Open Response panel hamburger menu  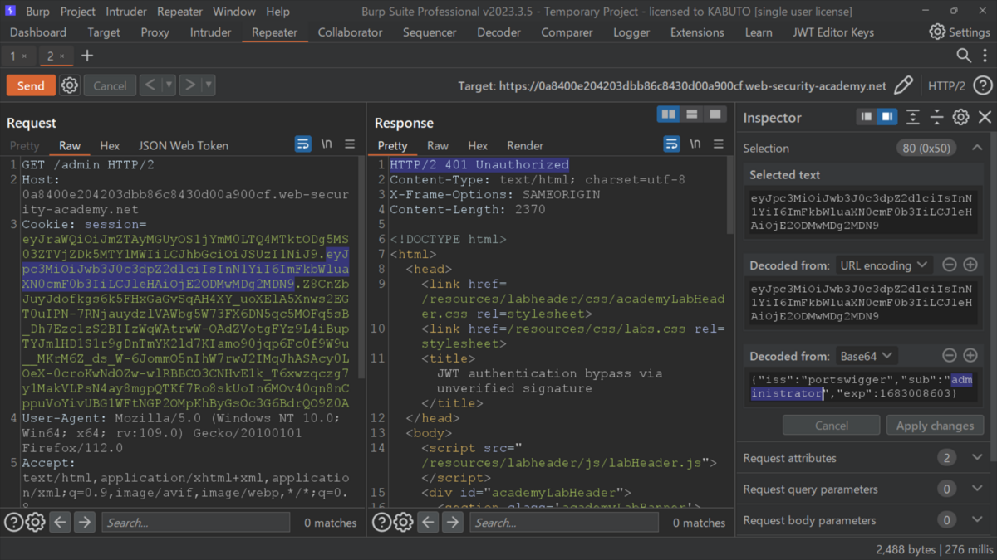pos(719,144)
